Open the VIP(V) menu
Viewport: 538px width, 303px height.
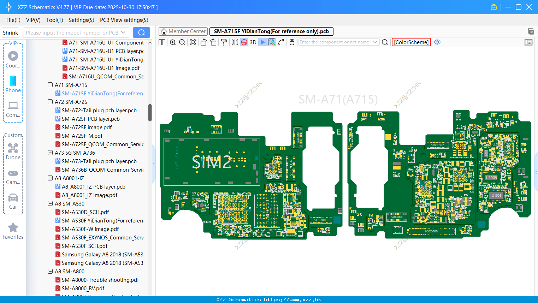(x=33, y=20)
